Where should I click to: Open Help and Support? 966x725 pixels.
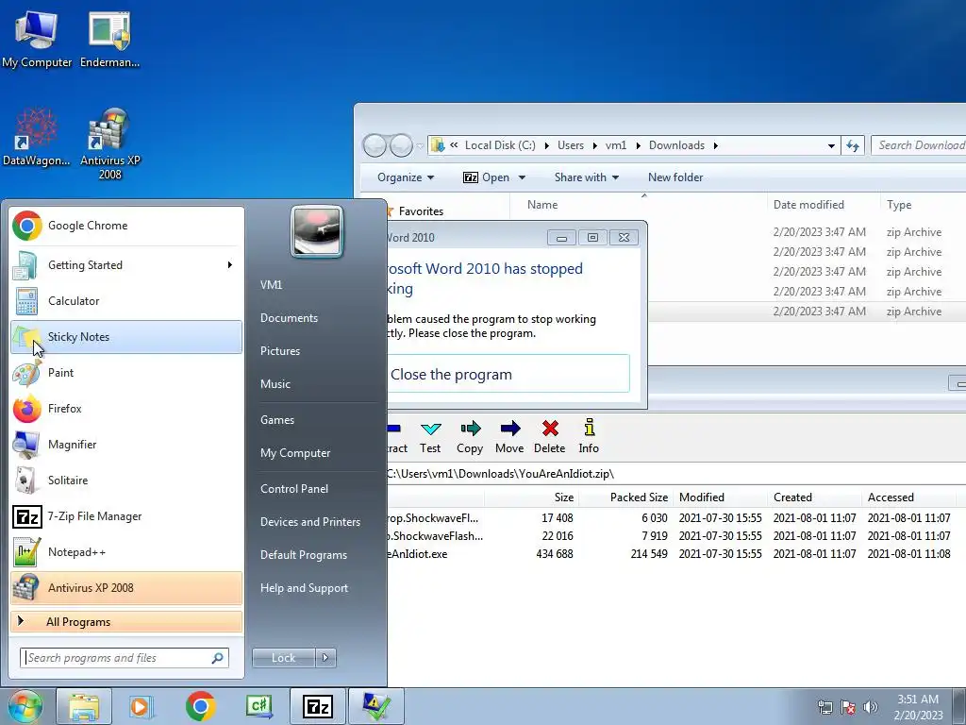point(304,588)
